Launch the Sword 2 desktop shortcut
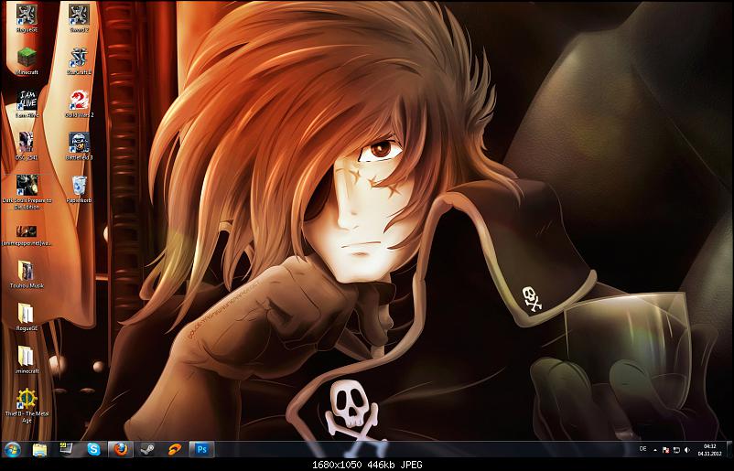The image size is (734, 471). coord(79,17)
